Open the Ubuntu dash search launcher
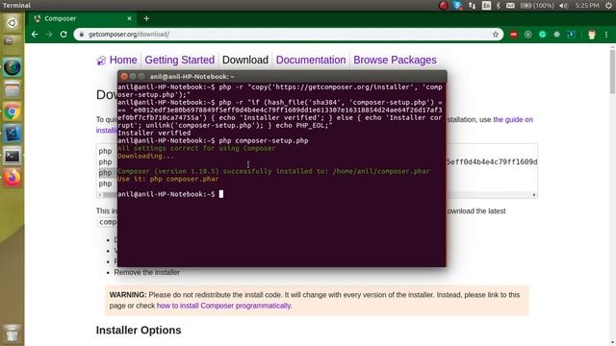This screenshot has height=346, width=616. [x=12, y=23]
